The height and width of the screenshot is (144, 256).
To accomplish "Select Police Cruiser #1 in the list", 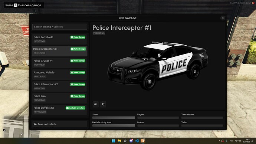I will tap(59, 63).
